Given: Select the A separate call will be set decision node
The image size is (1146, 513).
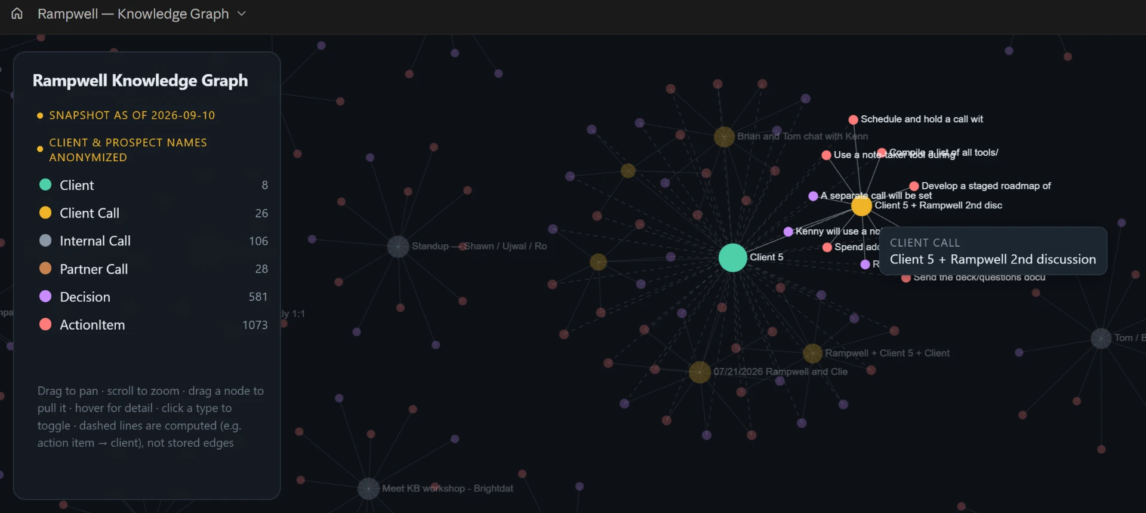Looking at the screenshot, I should (813, 196).
